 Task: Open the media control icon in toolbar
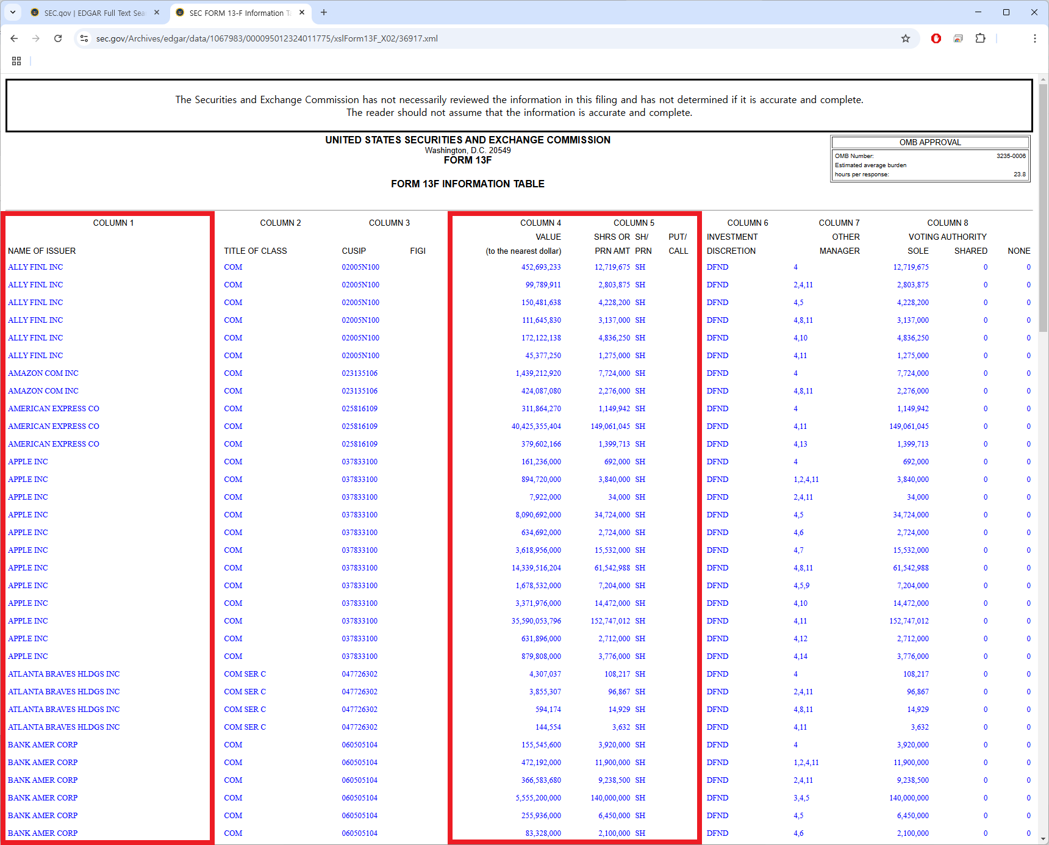(958, 38)
